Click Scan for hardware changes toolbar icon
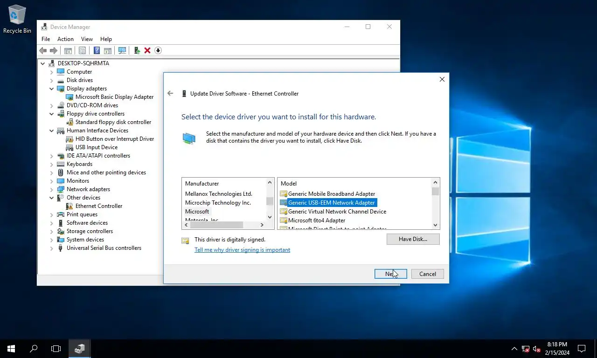 click(x=122, y=50)
